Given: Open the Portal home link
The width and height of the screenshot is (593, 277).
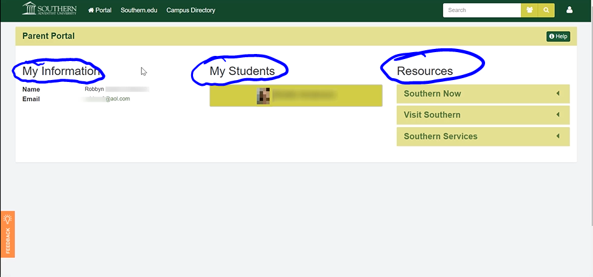Looking at the screenshot, I should pyautogui.click(x=100, y=10).
